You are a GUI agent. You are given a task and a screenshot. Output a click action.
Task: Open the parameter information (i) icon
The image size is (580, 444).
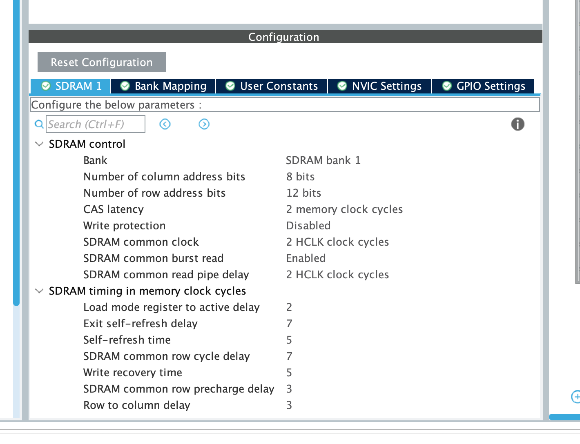coord(518,124)
